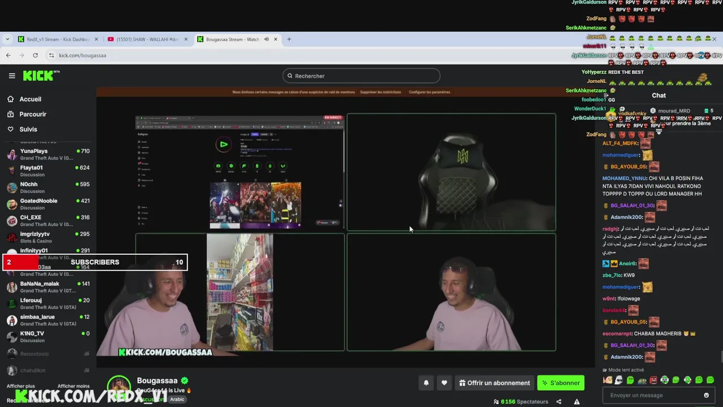Open the K1NG_TV channel
The width and height of the screenshot is (723, 407).
click(x=47, y=337)
